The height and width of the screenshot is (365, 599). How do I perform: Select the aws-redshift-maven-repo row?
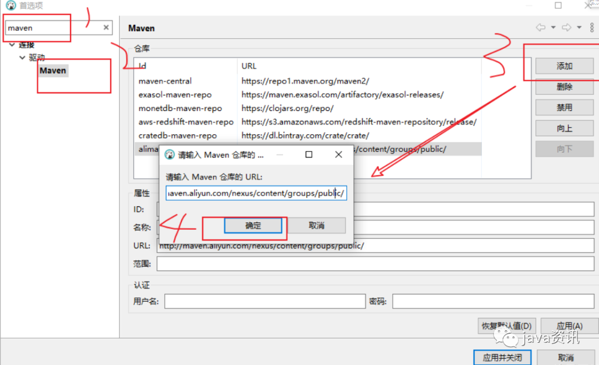point(307,122)
